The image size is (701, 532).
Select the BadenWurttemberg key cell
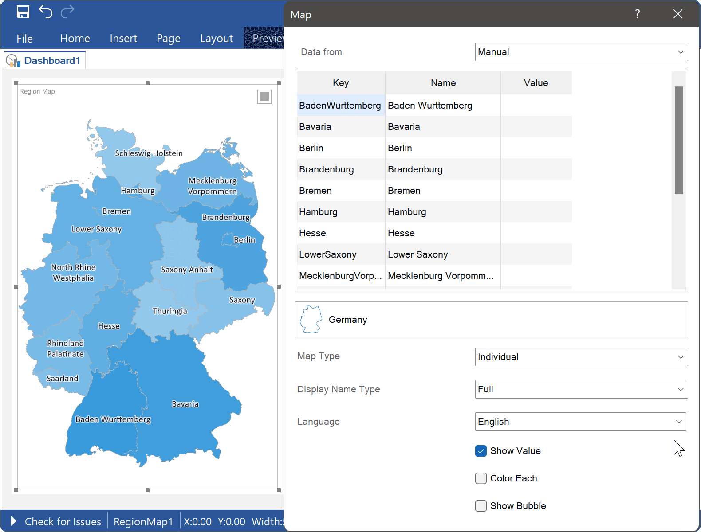click(341, 106)
